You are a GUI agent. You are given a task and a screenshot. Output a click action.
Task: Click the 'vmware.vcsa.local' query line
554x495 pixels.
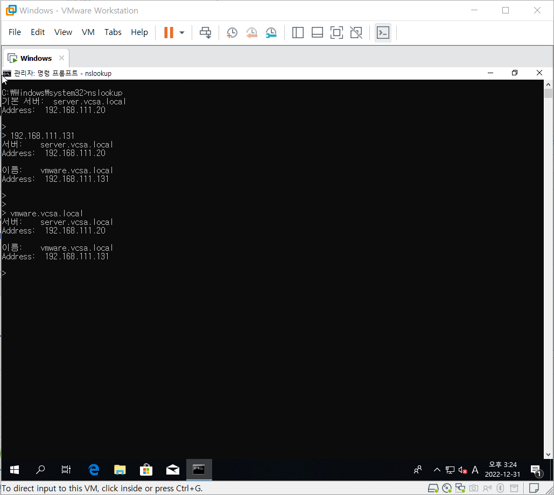pos(42,214)
